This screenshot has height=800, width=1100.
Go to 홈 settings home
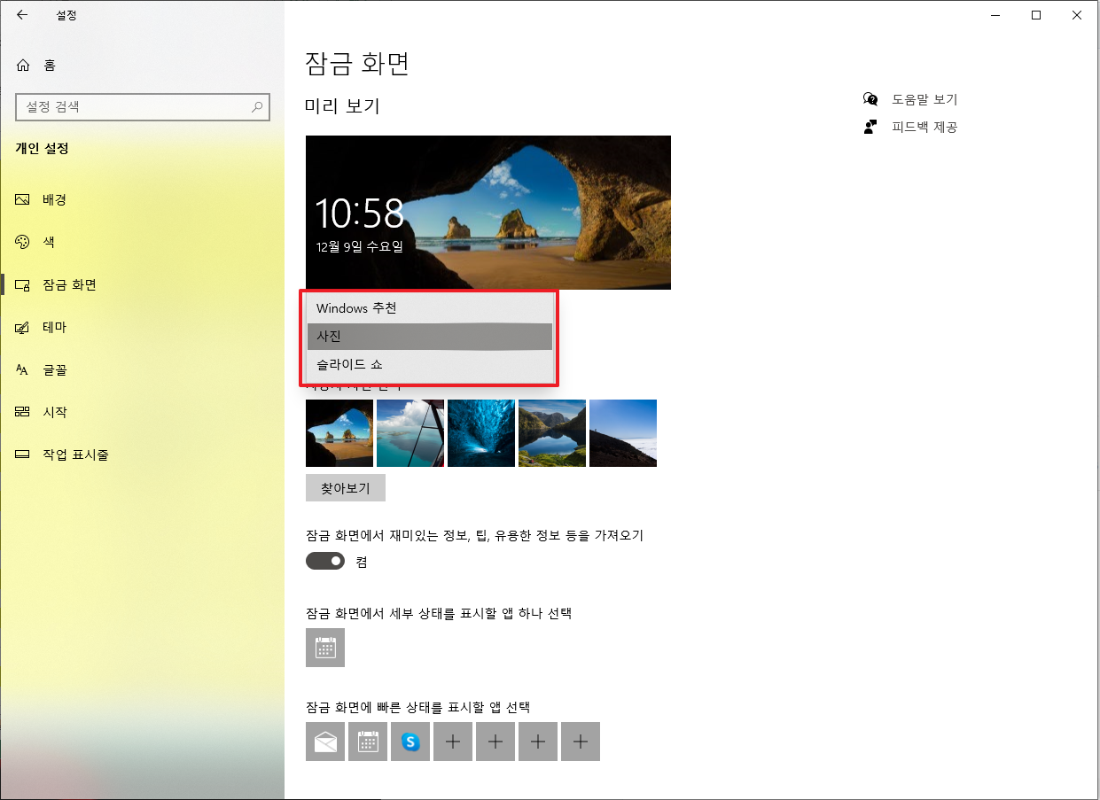point(142,65)
